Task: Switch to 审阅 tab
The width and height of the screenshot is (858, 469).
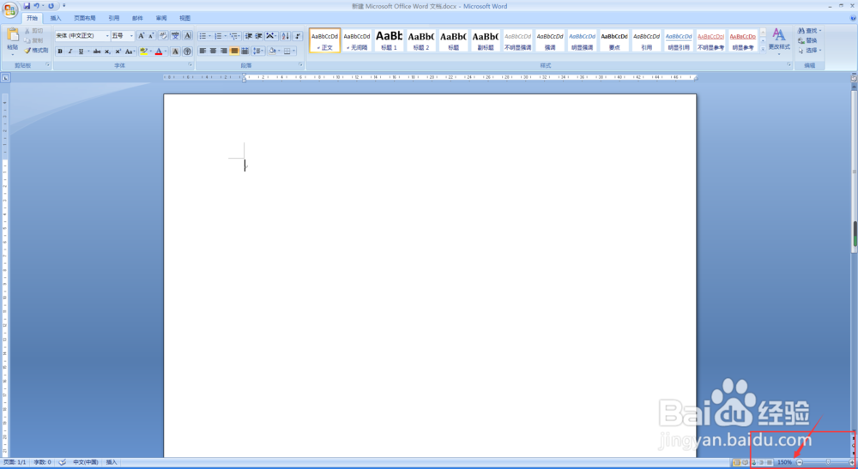Action: coord(161,18)
